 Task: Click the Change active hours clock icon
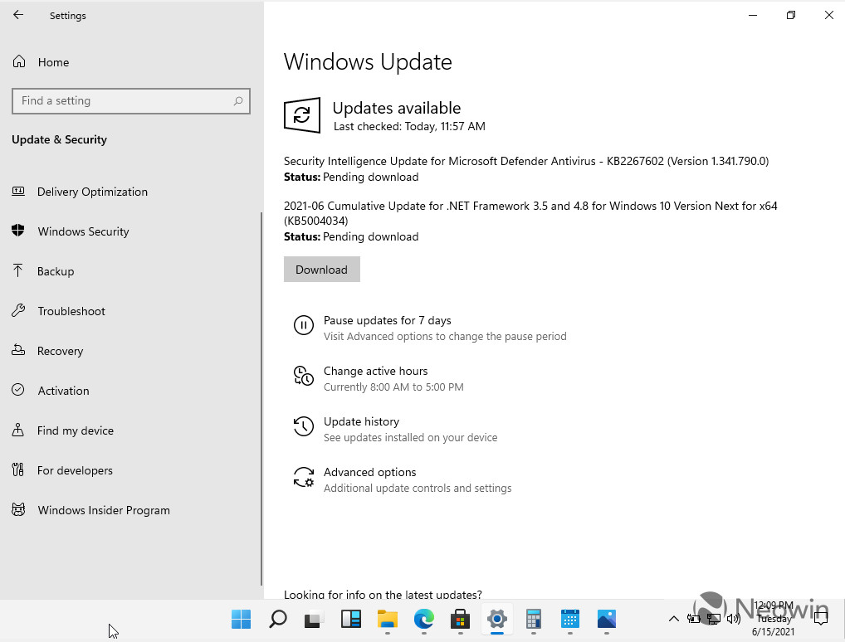click(304, 377)
